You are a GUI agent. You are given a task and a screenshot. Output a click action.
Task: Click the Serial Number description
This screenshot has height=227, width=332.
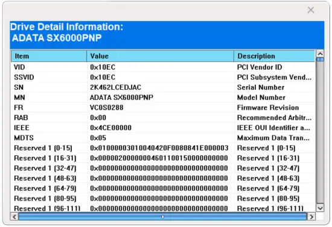point(261,87)
